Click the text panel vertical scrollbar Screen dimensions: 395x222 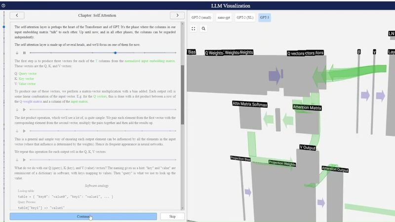point(183,95)
